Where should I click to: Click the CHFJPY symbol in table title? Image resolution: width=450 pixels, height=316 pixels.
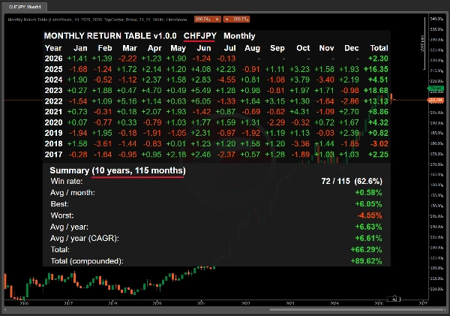coord(200,36)
